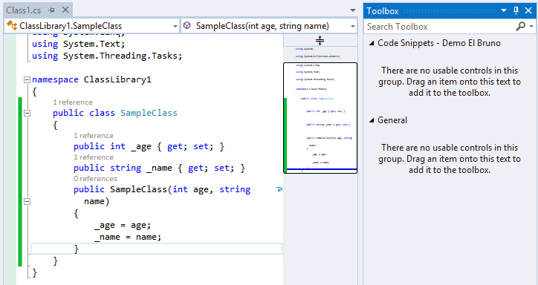Collapse the namespace ClassLibrary1 block
This screenshot has height=285, width=538.
[x=27, y=80]
